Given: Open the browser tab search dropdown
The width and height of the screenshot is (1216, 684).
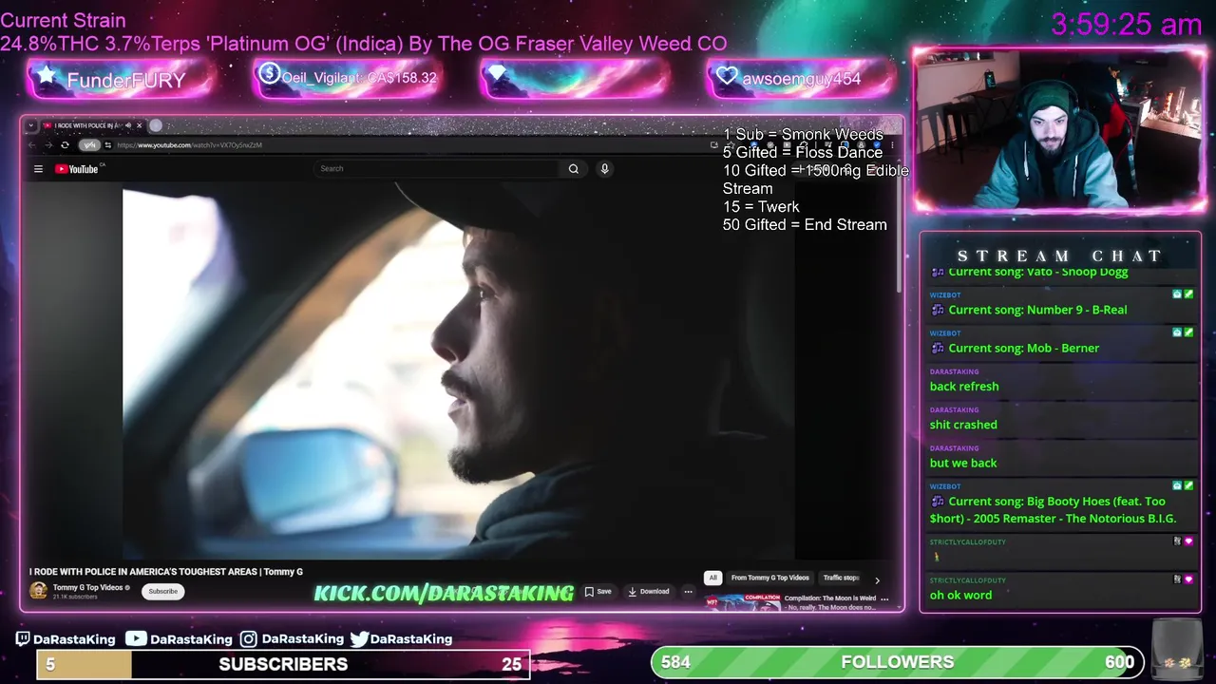Looking at the screenshot, I should pos(30,125).
